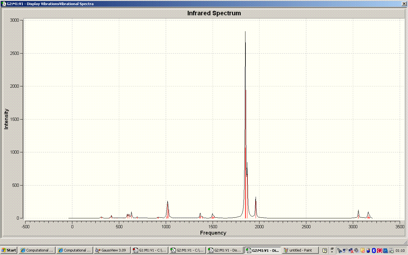Click the blue chip tray icon
The height and width of the screenshot is (255, 408).
385,251
